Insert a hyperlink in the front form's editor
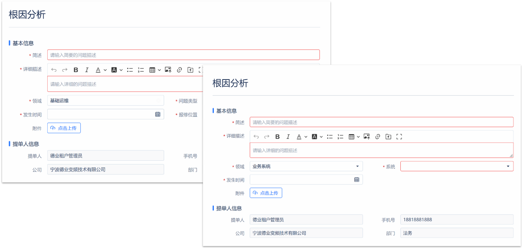Screen dimensions: 523x249 (x=378, y=137)
